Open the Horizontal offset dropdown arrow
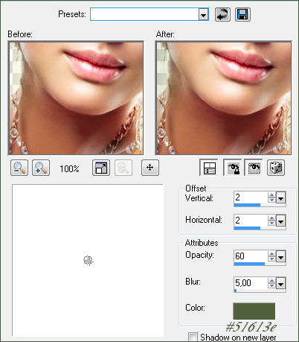 [x=280, y=221]
